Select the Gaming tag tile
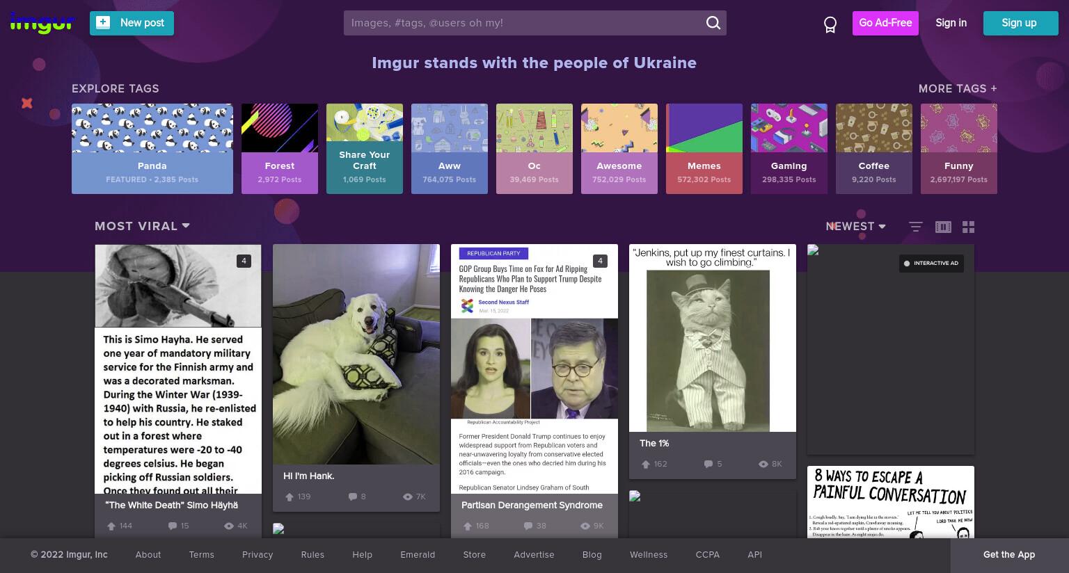The image size is (1069, 573). (789, 149)
